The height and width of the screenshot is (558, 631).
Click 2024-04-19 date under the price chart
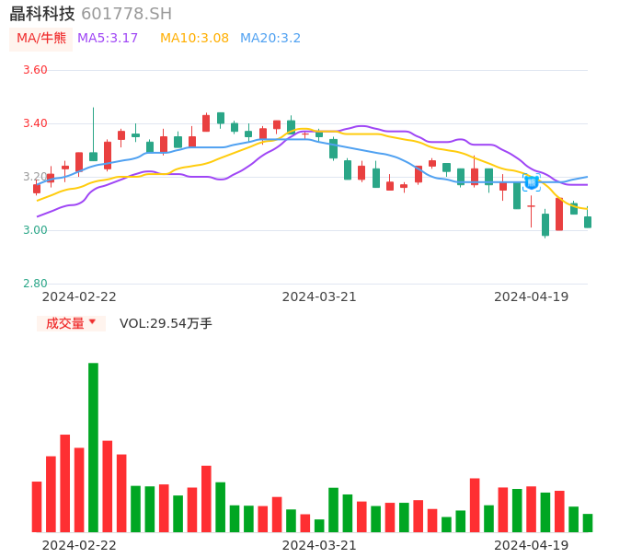point(532,296)
